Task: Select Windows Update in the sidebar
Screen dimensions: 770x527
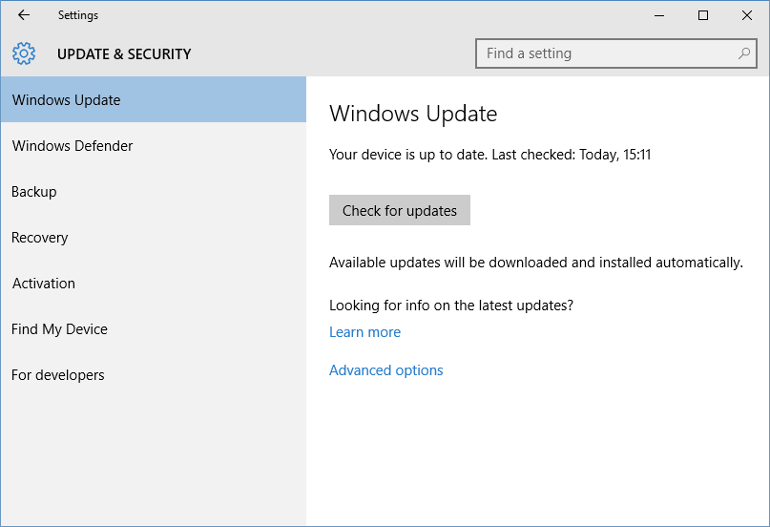Action: pos(154,99)
